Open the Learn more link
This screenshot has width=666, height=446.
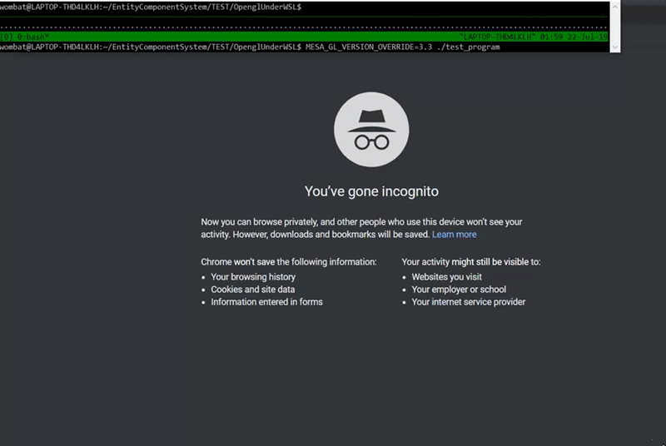pos(454,235)
